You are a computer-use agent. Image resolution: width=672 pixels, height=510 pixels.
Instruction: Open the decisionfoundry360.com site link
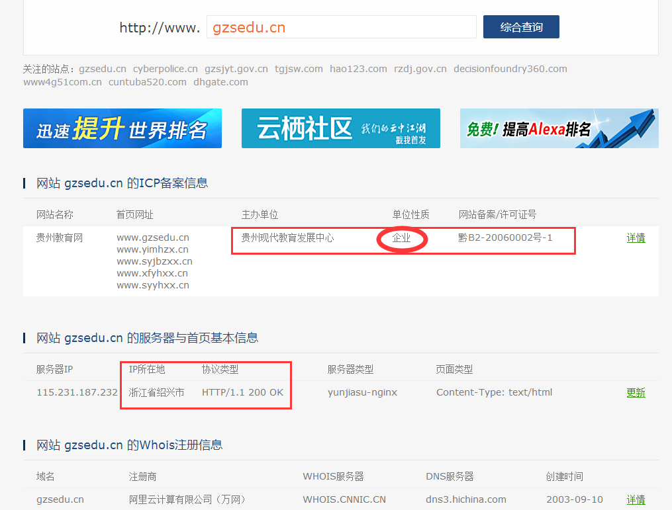[510, 69]
